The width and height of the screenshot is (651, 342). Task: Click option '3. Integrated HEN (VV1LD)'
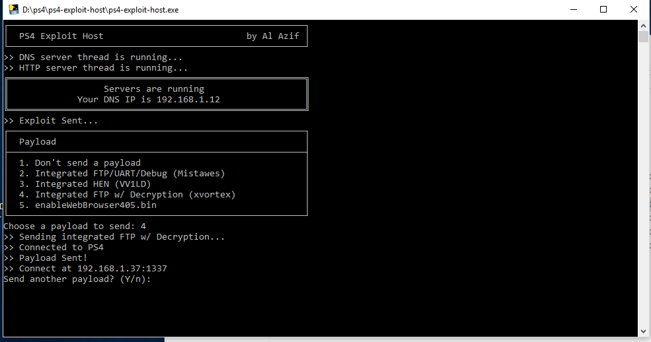pos(85,184)
